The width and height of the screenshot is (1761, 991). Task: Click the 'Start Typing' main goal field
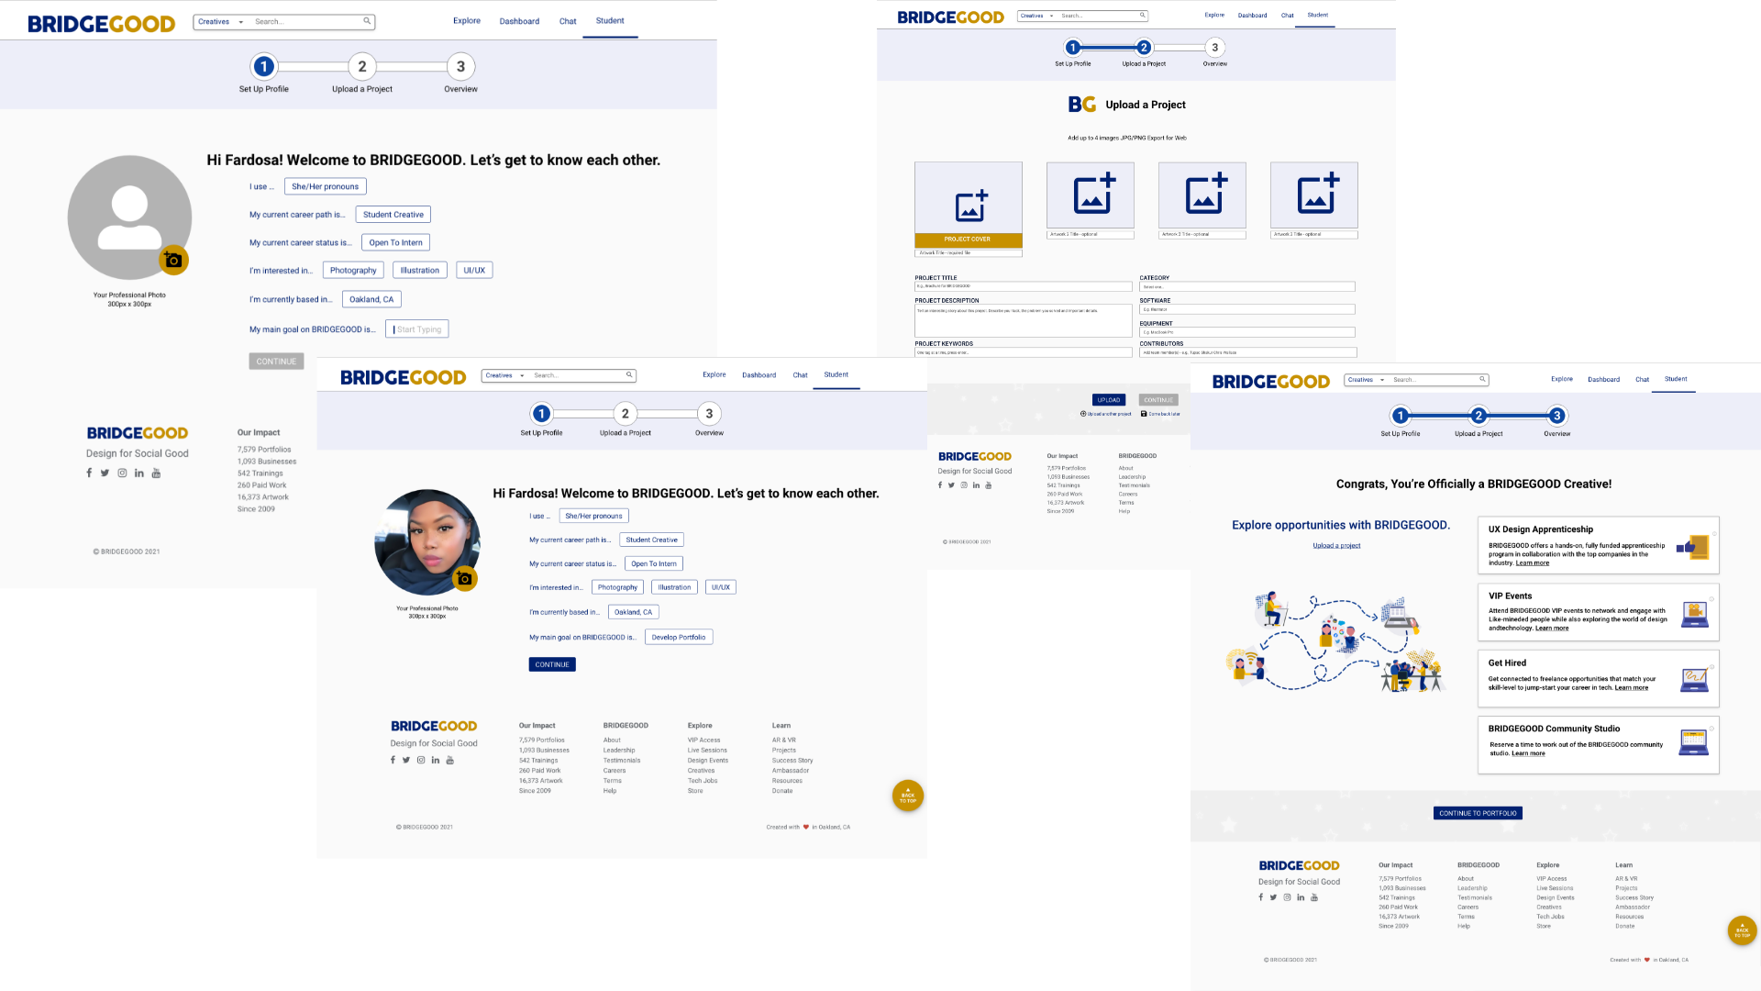click(x=417, y=329)
